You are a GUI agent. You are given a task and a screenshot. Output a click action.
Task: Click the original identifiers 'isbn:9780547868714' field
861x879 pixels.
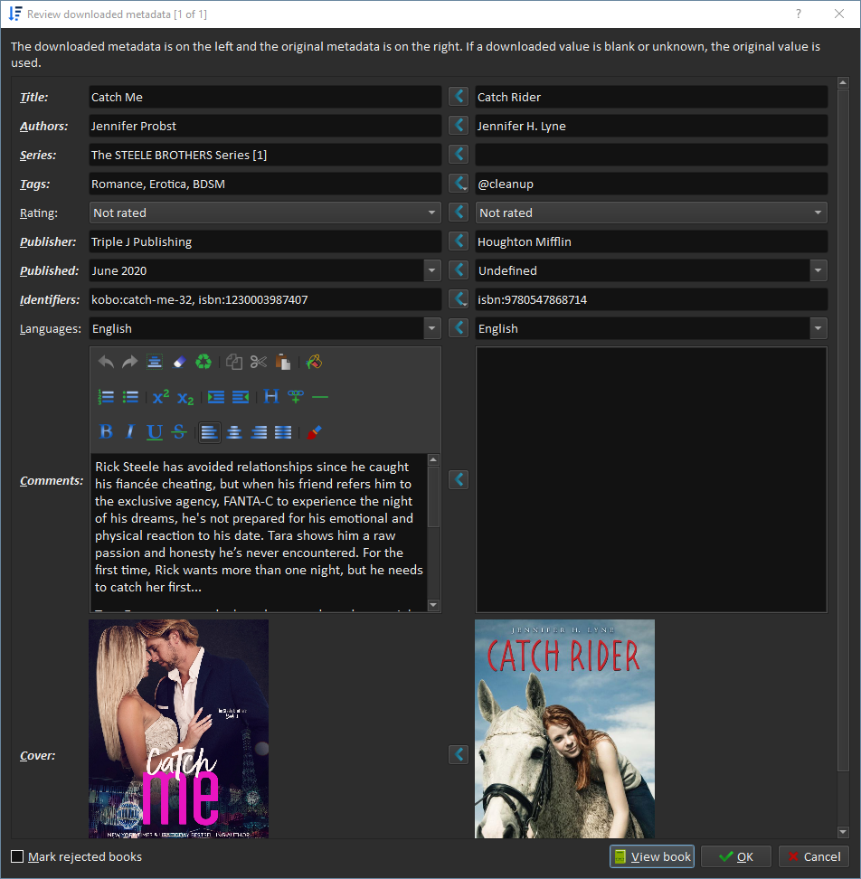(x=651, y=299)
